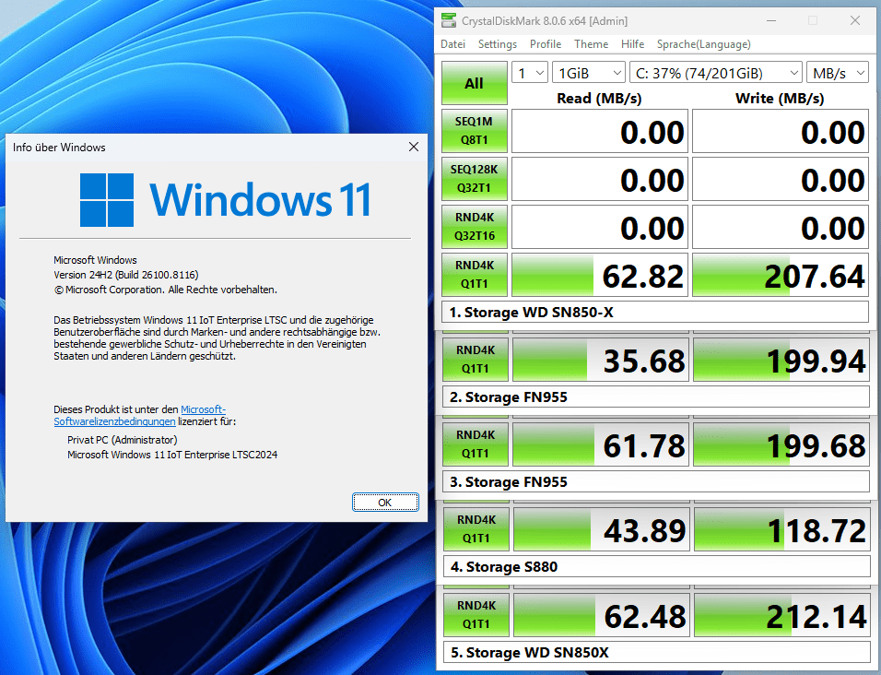Click the 199.68 write result value
The height and width of the screenshot is (675, 881).
[781, 444]
